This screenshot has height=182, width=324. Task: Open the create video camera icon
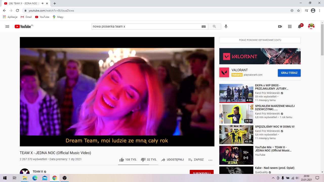pyautogui.click(x=280, y=27)
